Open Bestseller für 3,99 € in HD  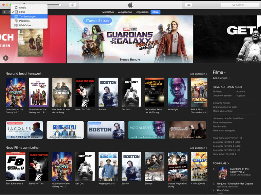pos(226,142)
